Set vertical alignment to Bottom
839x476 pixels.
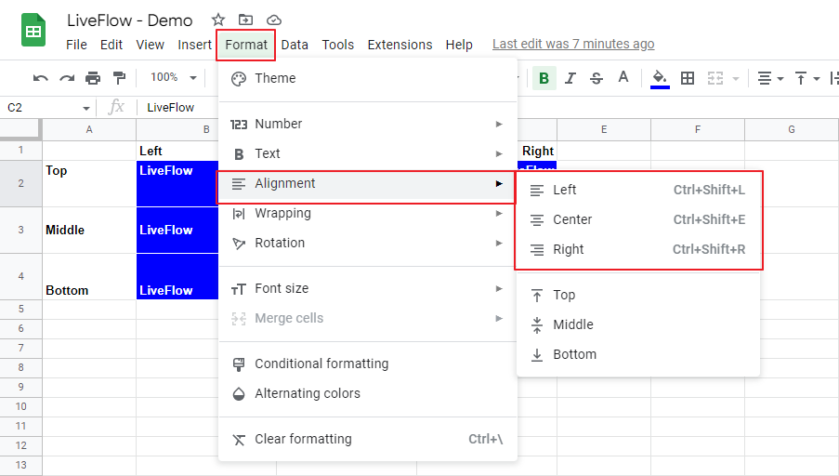[x=638, y=354]
